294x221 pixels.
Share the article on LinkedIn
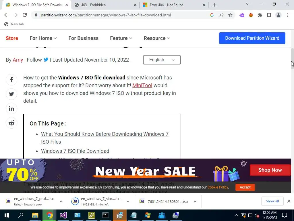tap(11, 108)
